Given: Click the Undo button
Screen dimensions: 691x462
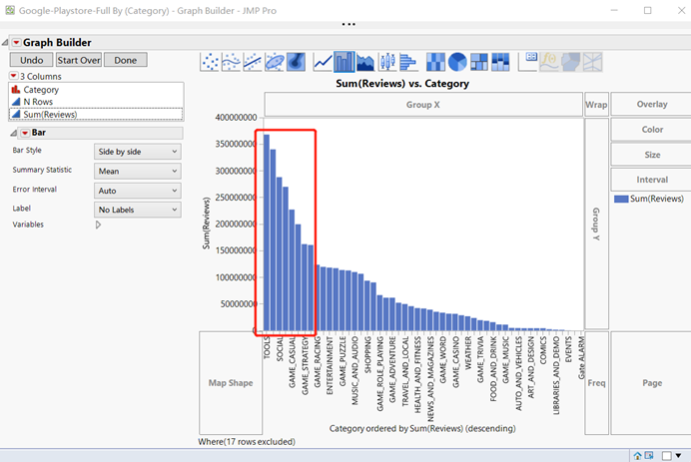Looking at the screenshot, I should pyautogui.click(x=31, y=60).
